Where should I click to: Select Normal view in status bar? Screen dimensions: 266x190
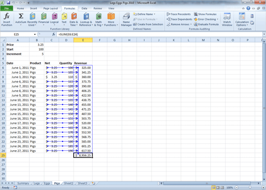213,187
